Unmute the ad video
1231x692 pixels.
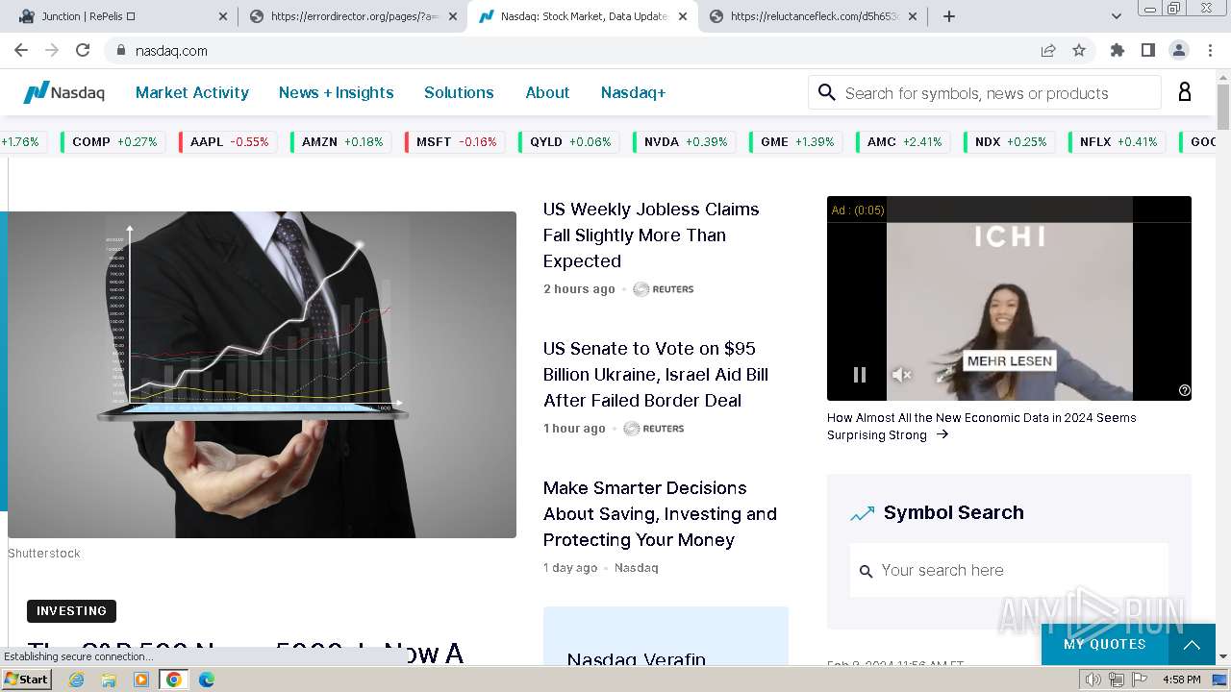click(x=901, y=375)
